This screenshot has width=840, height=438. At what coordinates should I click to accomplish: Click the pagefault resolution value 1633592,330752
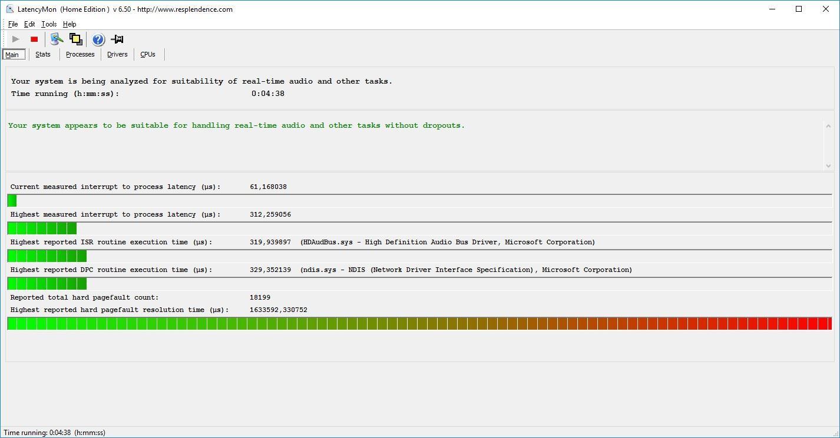(x=279, y=310)
